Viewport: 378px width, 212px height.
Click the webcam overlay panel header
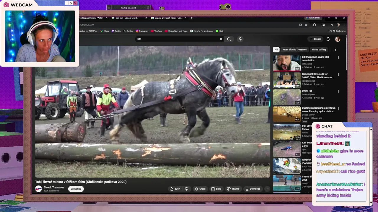click(40, 4)
